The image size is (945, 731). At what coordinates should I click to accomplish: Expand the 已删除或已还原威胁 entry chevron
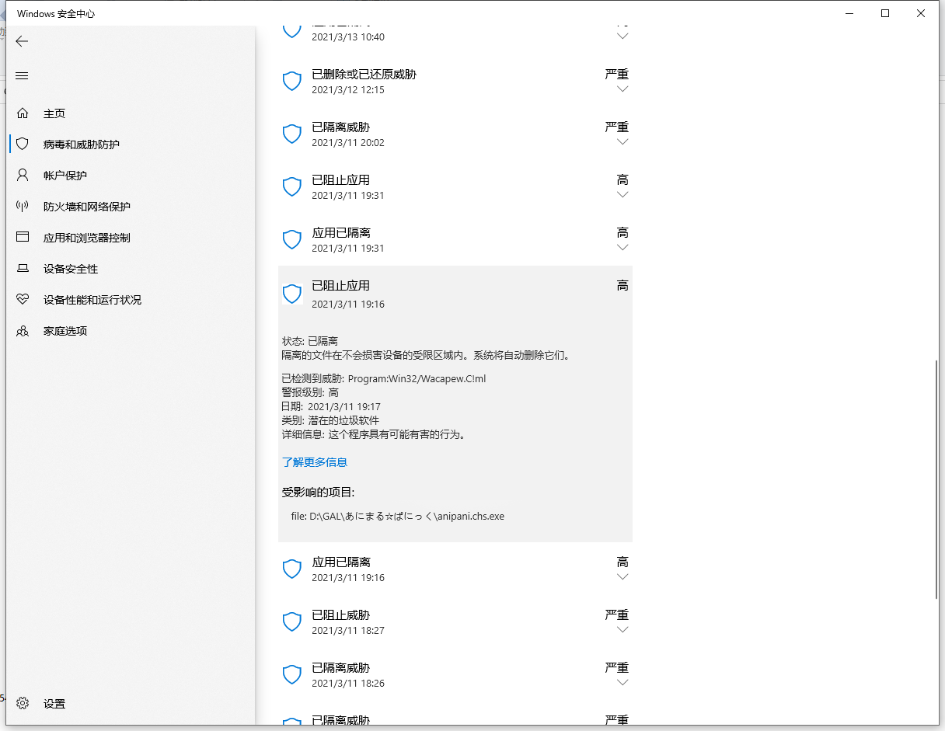622,89
